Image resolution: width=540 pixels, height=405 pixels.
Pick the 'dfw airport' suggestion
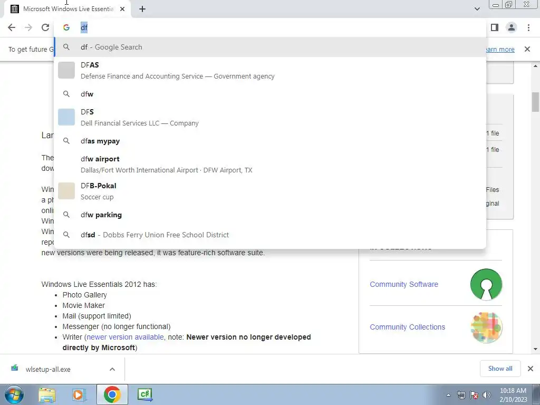point(271,165)
